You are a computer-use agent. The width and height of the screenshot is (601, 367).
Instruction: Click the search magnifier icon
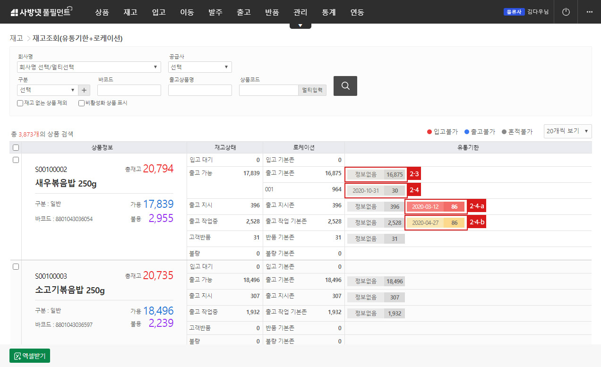coord(345,86)
